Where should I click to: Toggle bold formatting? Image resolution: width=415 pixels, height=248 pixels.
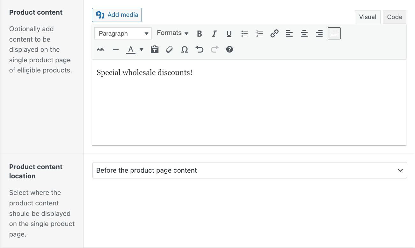(200, 33)
